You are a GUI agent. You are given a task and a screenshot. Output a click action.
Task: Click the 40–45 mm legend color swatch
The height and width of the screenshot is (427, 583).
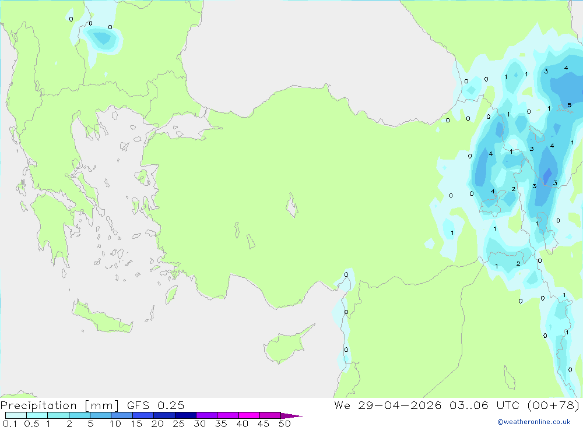click(249, 415)
